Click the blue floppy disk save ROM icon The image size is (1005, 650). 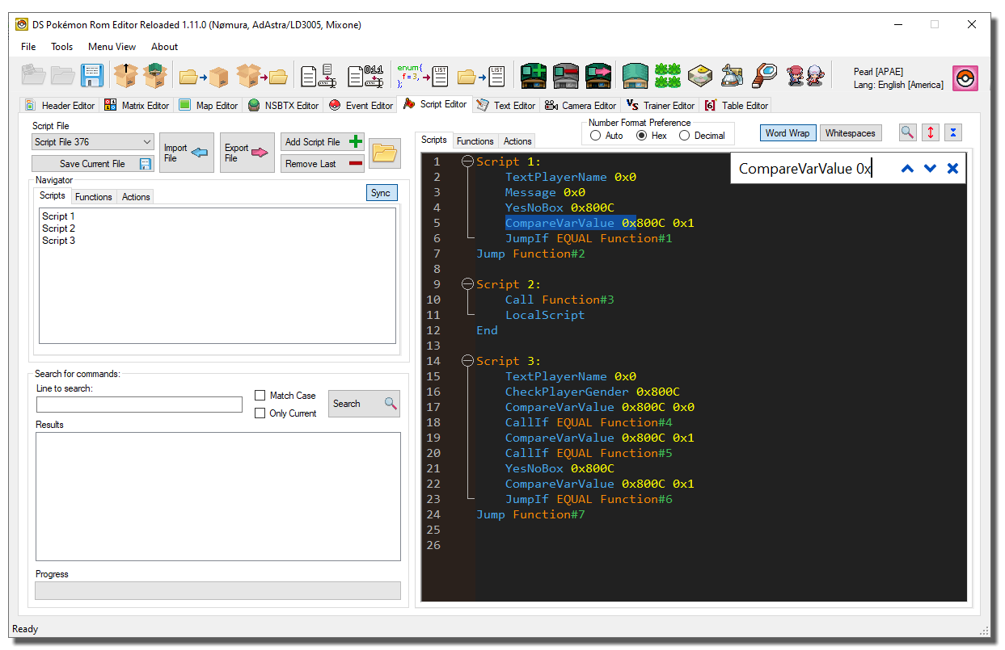pos(91,76)
